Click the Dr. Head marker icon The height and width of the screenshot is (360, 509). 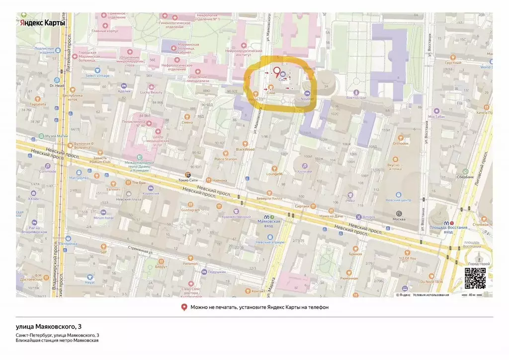pyautogui.click(x=57, y=80)
